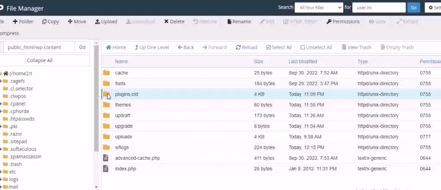Image resolution: width=441 pixels, height=190 pixels.
Task: Click Unselect All checkbox button
Action: (x=316, y=47)
